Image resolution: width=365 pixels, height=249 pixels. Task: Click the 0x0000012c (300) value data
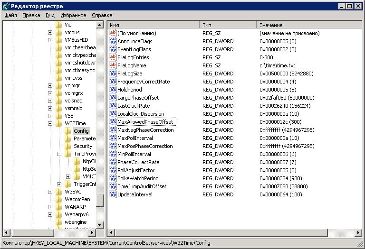tap(280, 122)
